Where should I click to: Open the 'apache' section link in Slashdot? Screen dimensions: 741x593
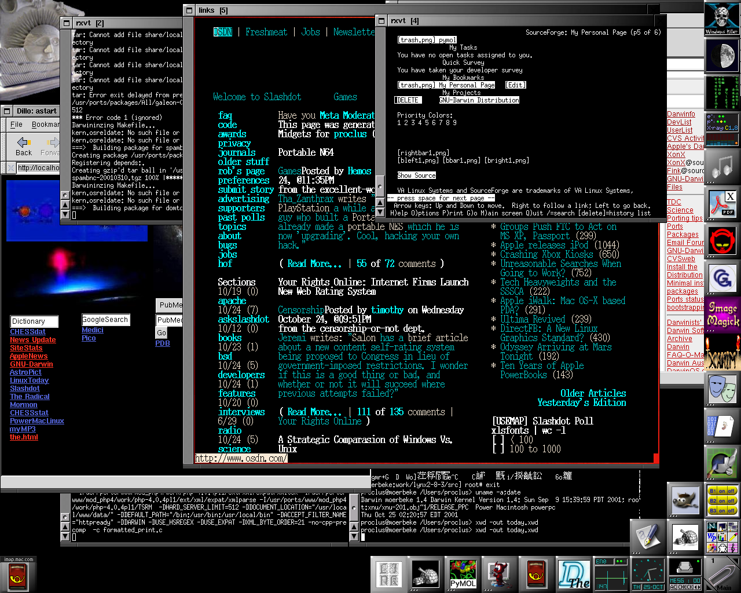[x=232, y=301]
